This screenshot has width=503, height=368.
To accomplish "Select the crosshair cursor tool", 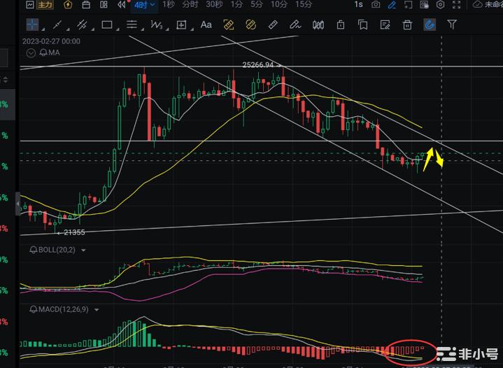I will tap(33, 24).
